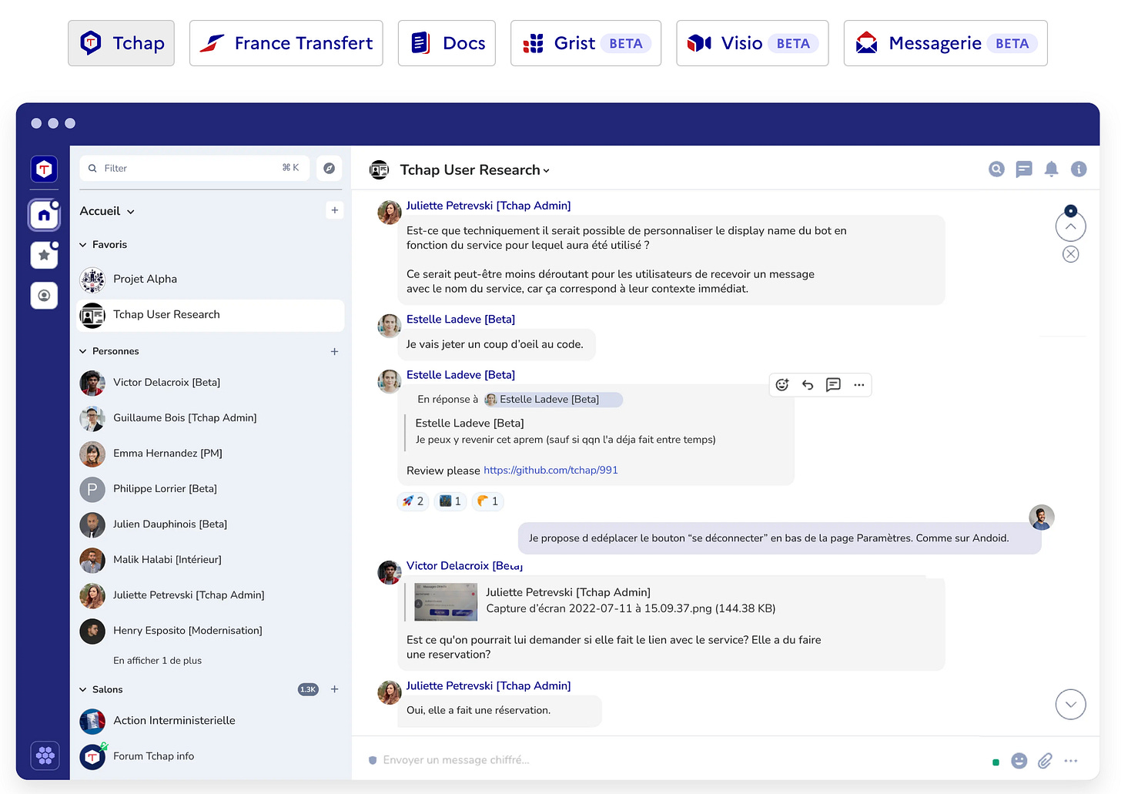Open the explore rooms compass button
The width and height of the screenshot is (1121, 794).
click(330, 168)
